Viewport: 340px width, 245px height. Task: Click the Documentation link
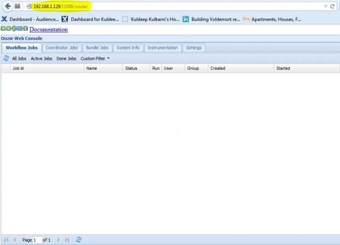click(49, 29)
